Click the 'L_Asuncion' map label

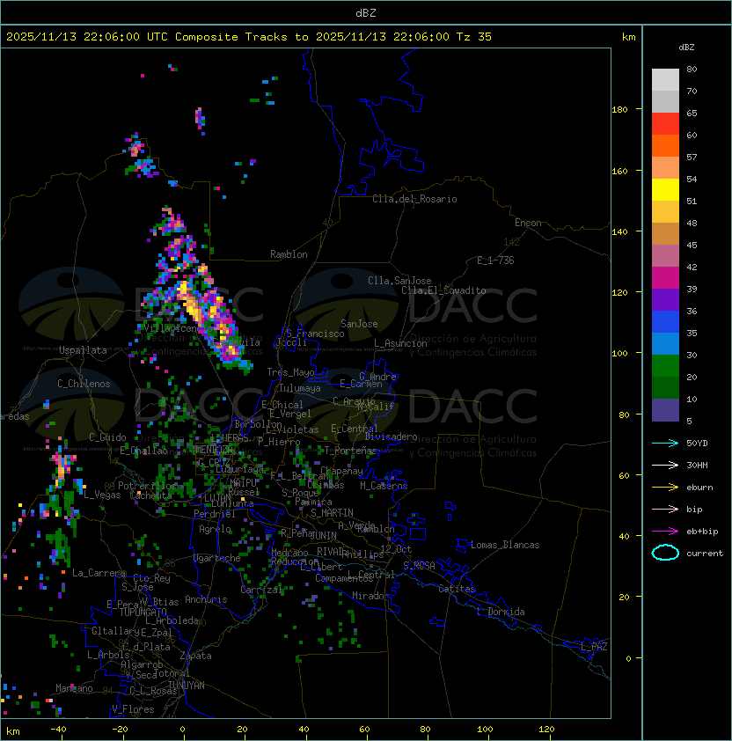click(400, 343)
